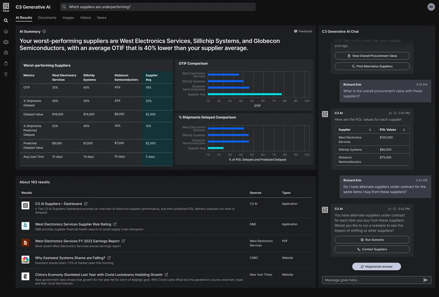Thumbs up the 3:41 PM C3 AI reply
The image size is (439, 297).
point(390,113)
